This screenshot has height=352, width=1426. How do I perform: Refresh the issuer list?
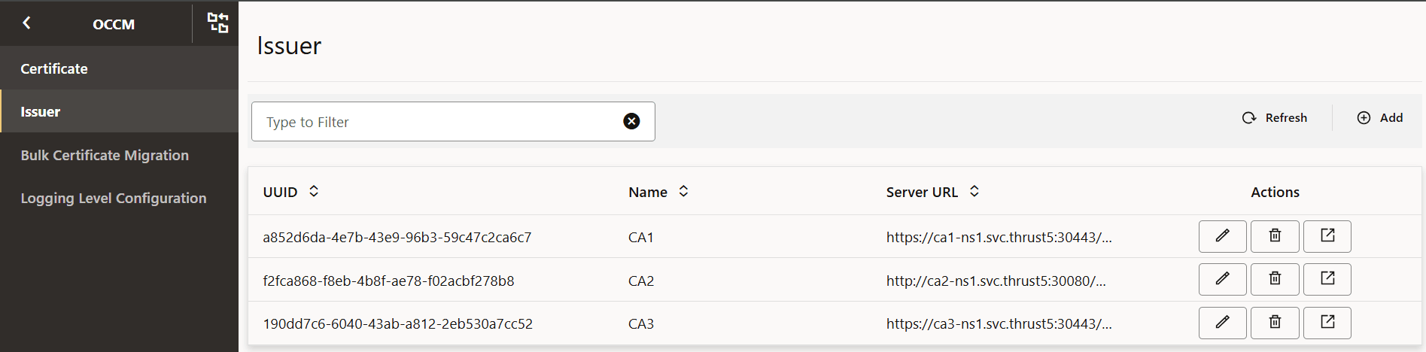point(1275,118)
